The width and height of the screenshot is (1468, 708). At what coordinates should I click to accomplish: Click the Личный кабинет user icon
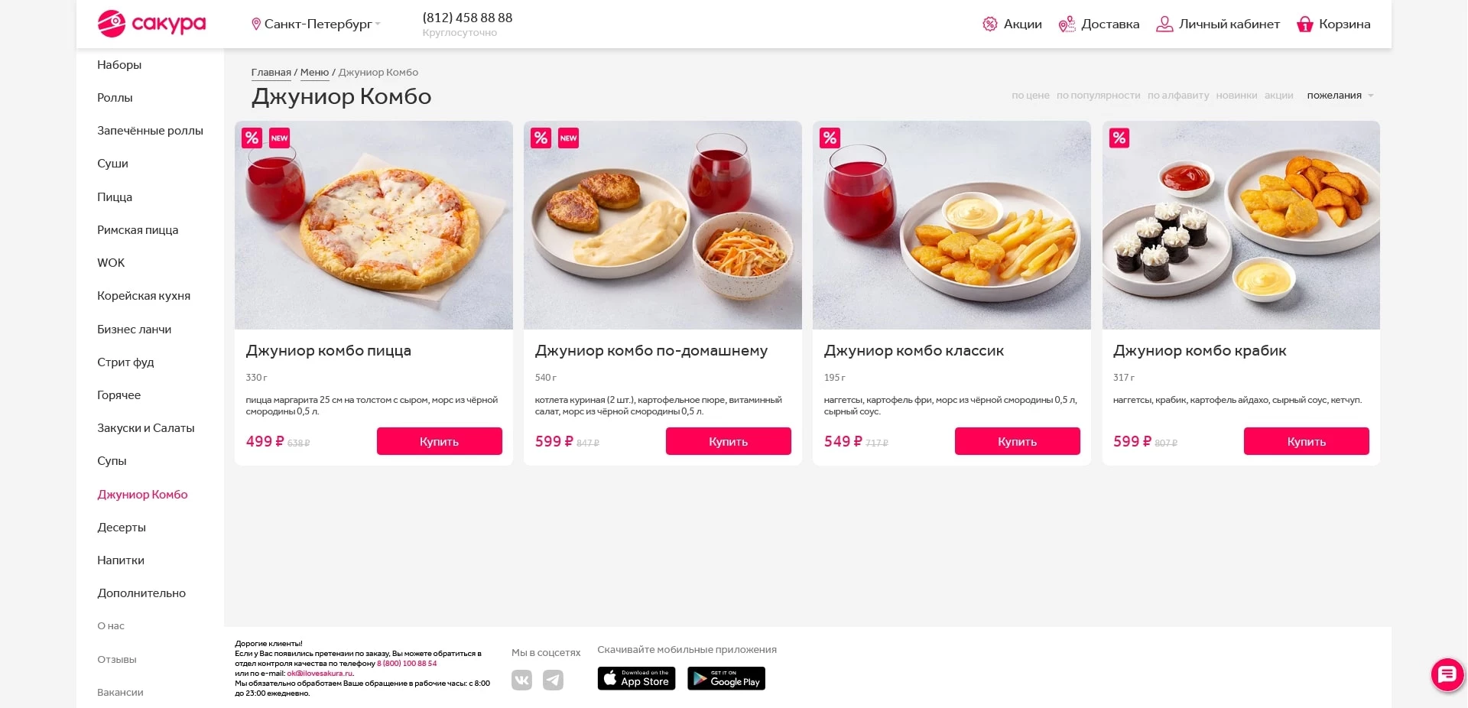(1164, 24)
